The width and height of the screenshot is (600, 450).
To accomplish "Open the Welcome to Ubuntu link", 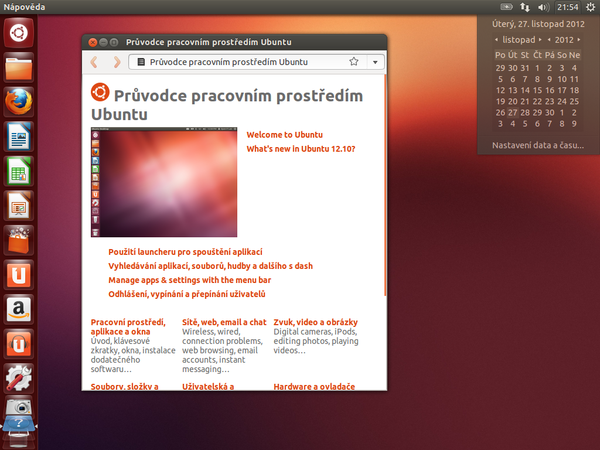I will coord(285,135).
